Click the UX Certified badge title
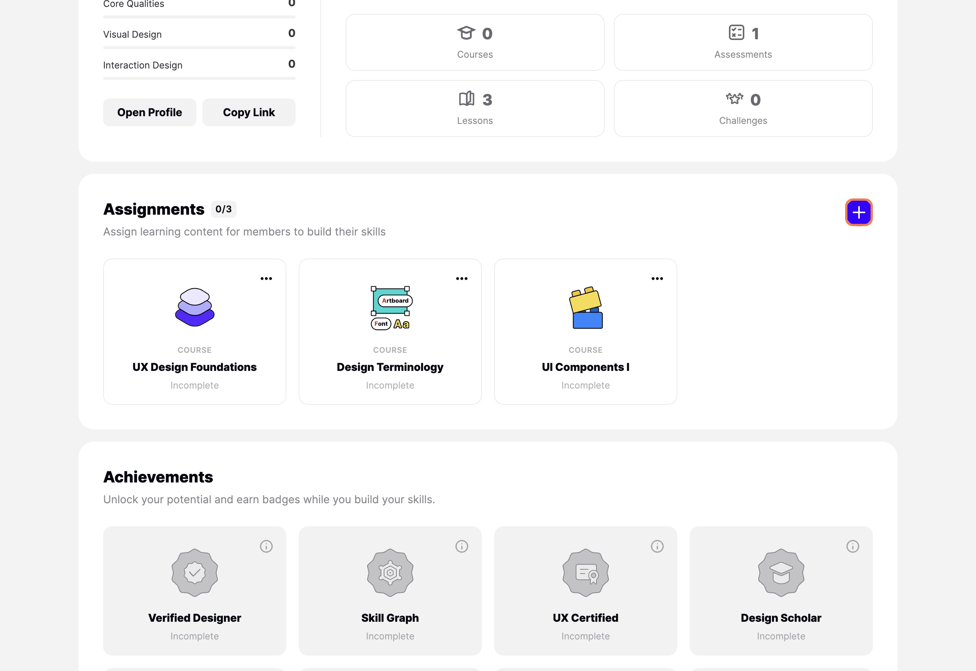 pos(586,618)
